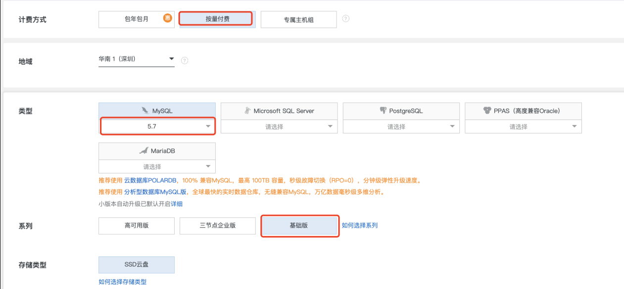Select SSD云盘 storage type

pyautogui.click(x=137, y=264)
